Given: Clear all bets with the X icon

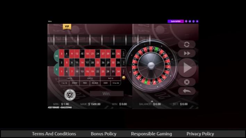Looking at the screenshot, I should (x=187, y=82).
